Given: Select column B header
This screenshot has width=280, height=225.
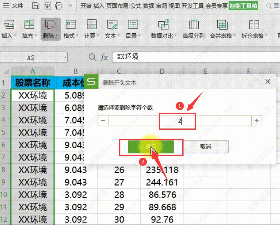Looking at the screenshot, I should [x=76, y=71].
